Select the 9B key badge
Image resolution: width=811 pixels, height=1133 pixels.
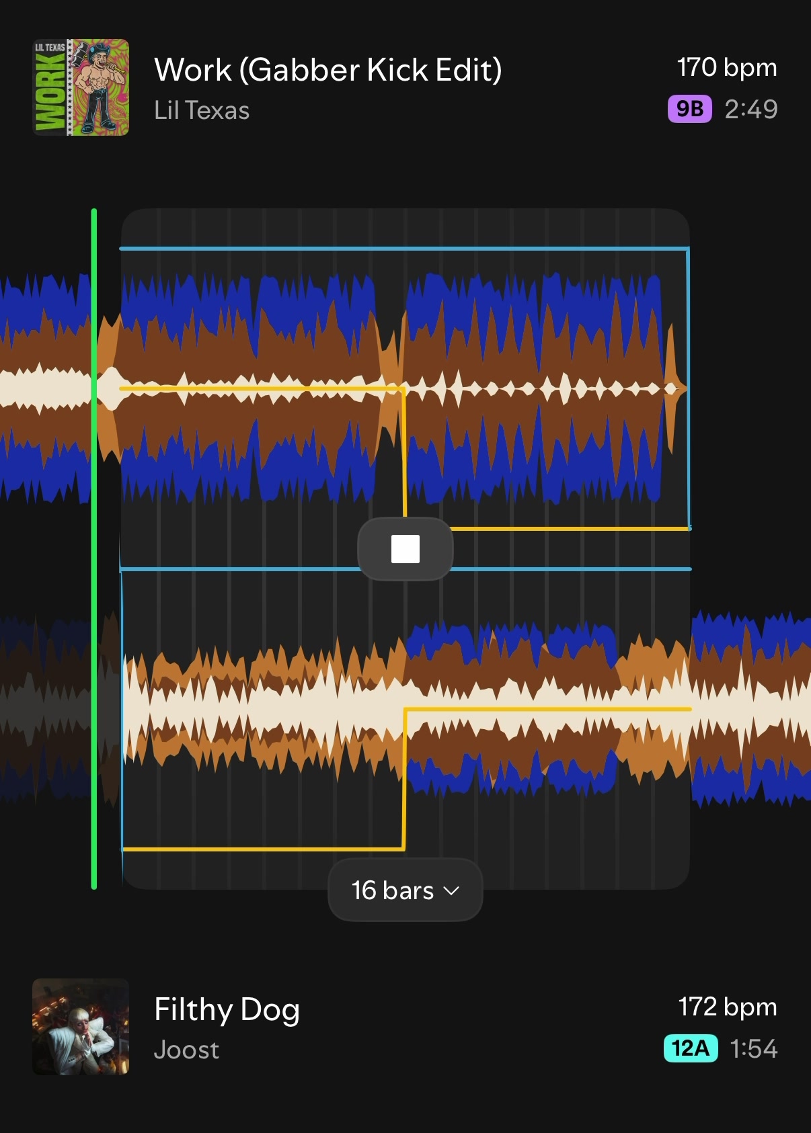coord(690,109)
